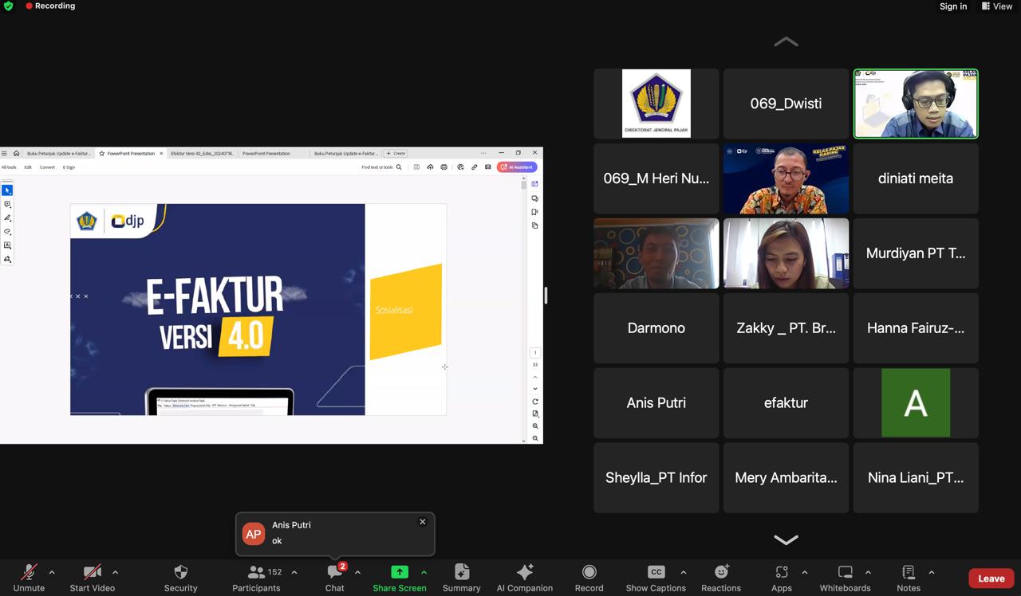Screen dimensions: 1021x596
Task: Leave the meeting
Action: click(991, 578)
